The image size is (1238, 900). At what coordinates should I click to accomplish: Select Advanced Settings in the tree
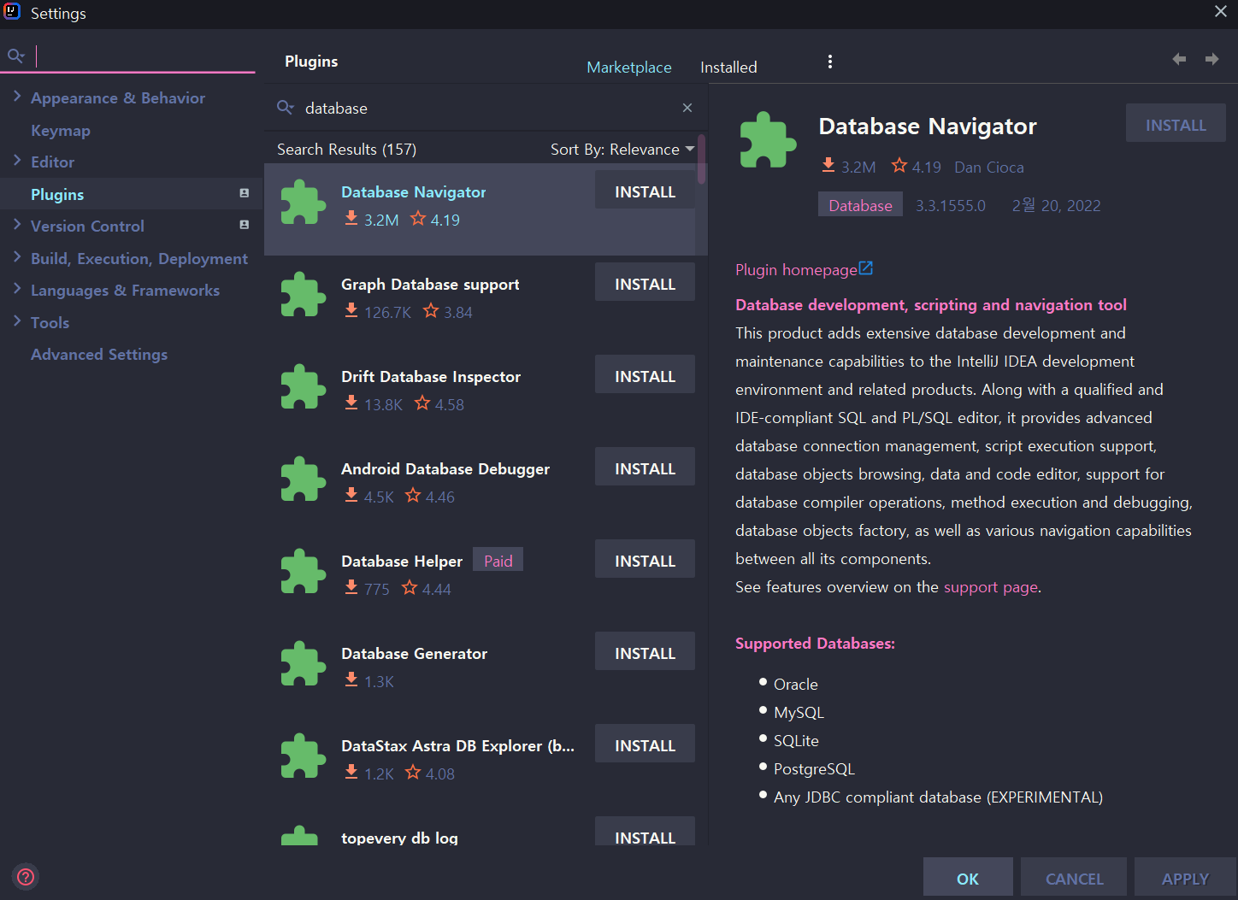pyautogui.click(x=99, y=354)
